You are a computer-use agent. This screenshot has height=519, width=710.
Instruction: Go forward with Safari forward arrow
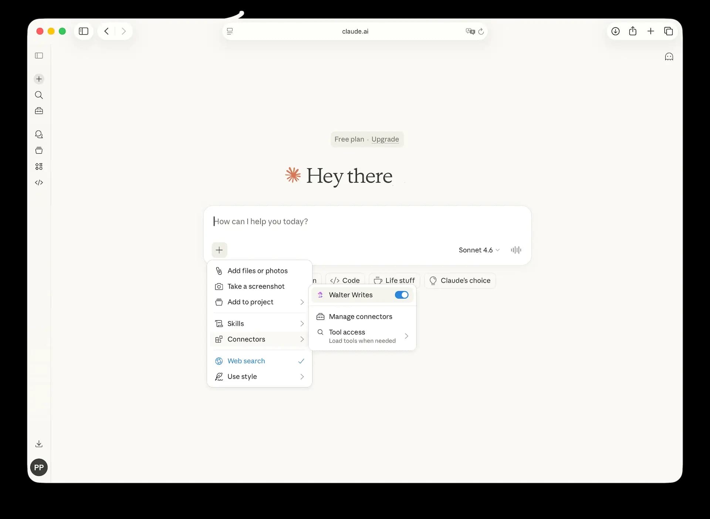(124, 31)
